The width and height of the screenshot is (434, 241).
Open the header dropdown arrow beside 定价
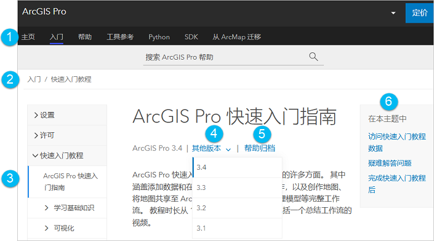[x=393, y=13]
